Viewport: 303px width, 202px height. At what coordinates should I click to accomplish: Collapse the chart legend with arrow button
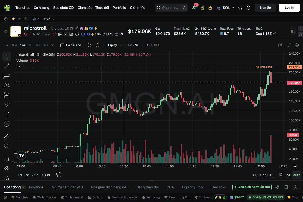[x=20, y=67]
